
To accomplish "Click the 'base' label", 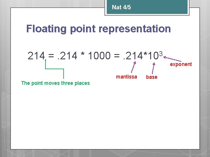I will click(x=152, y=77).
